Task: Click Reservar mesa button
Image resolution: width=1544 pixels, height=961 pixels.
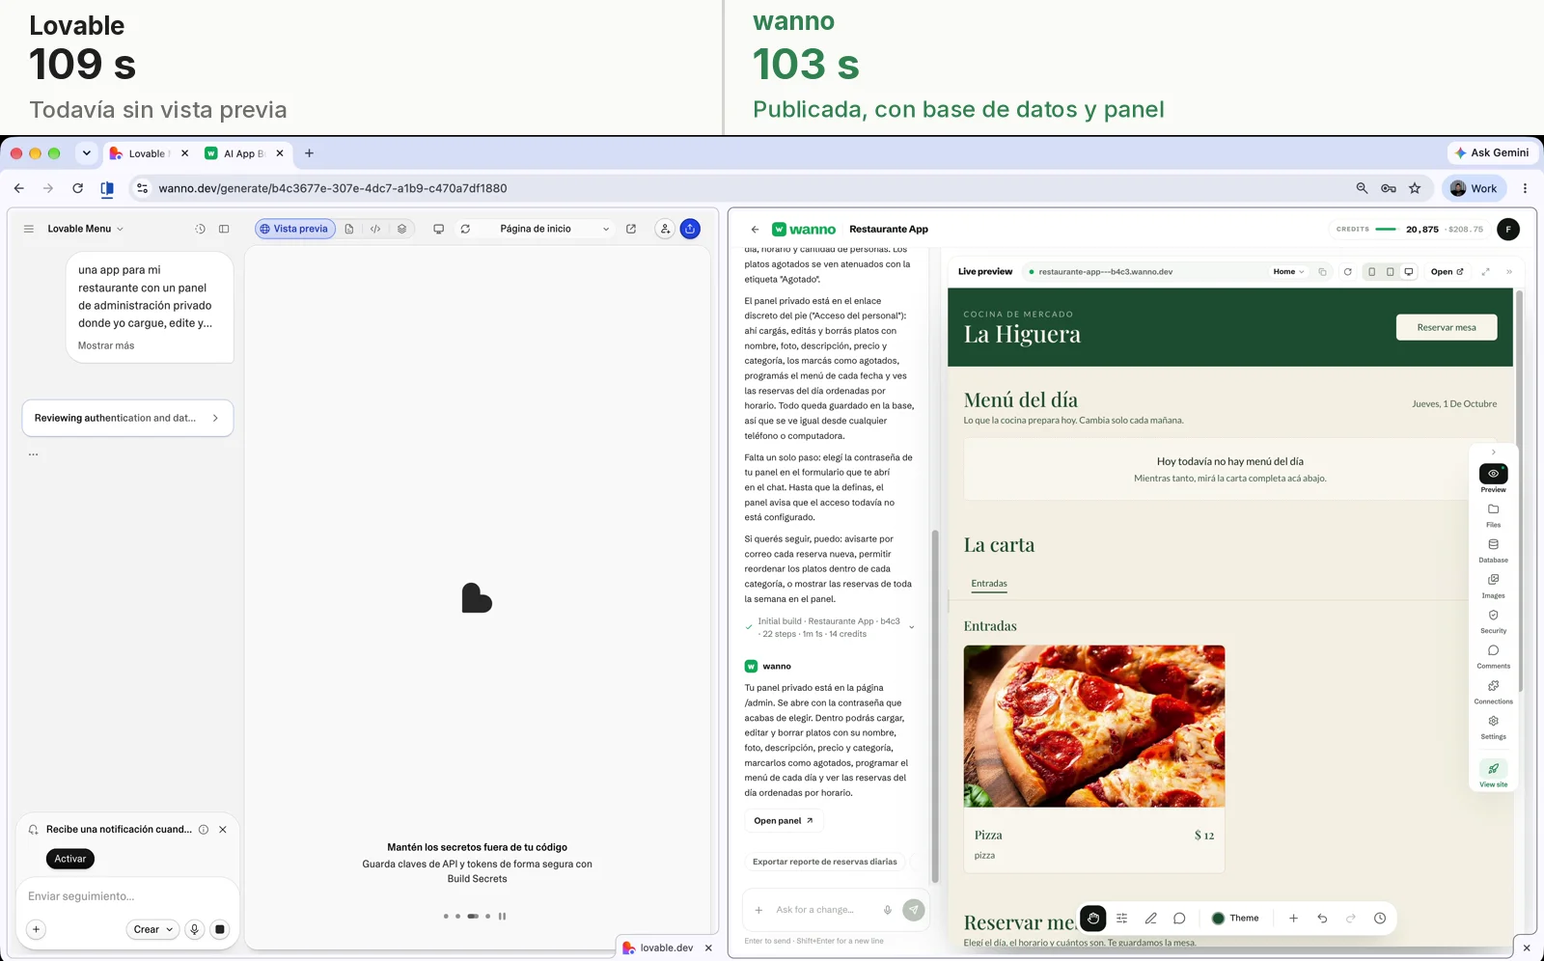Action: point(1447,327)
